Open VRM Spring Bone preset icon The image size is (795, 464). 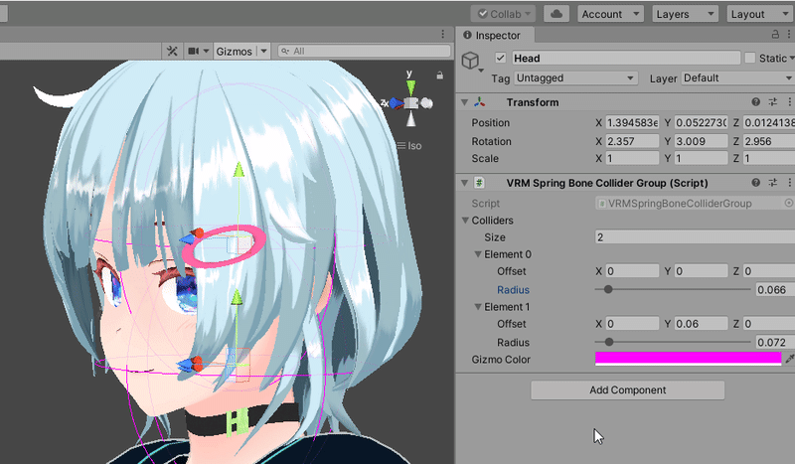[x=773, y=183]
